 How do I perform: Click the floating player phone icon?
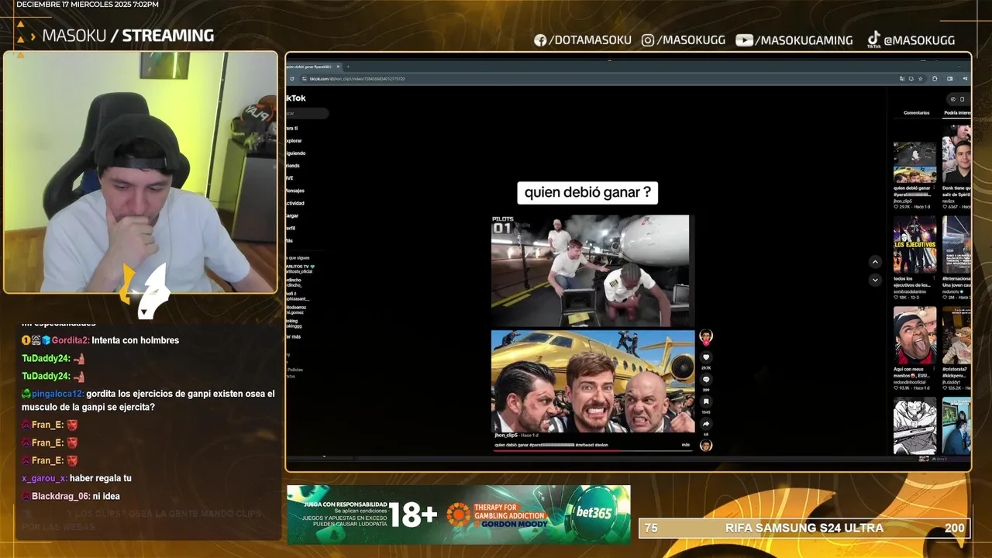(963, 99)
